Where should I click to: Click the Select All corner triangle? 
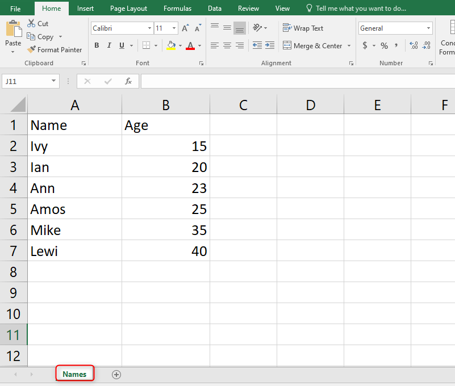[x=18, y=104]
